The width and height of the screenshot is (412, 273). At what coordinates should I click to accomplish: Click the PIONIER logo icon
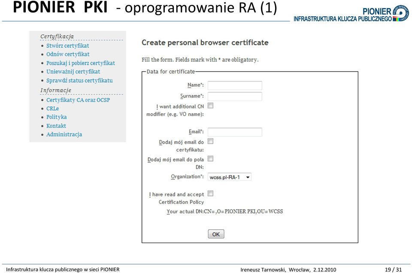click(x=401, y=13)
